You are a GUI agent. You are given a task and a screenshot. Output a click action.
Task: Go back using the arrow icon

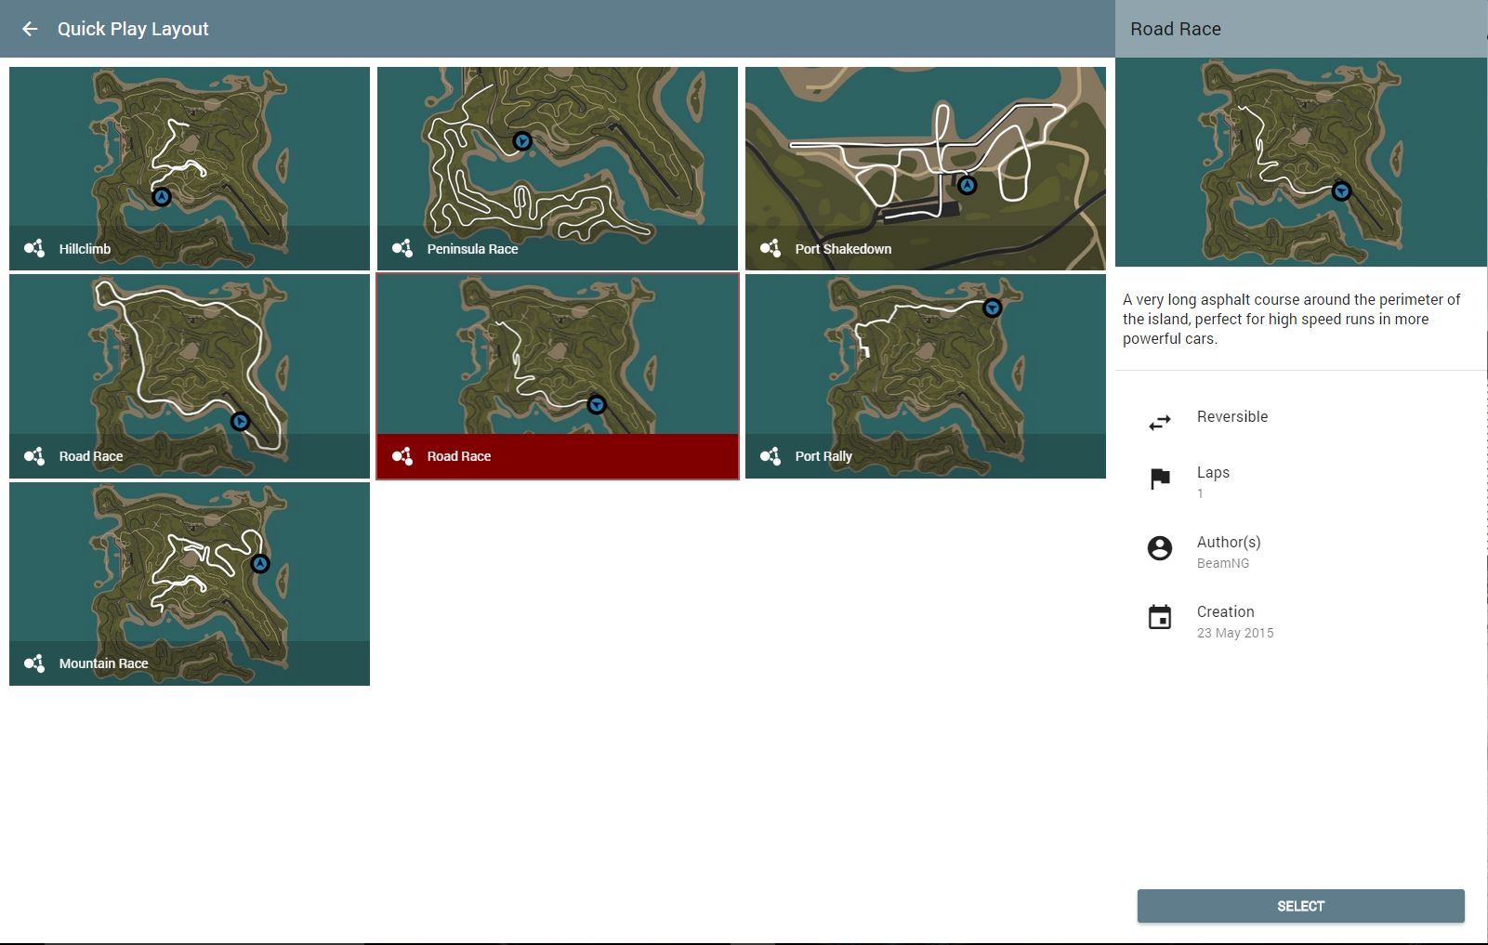30,29
